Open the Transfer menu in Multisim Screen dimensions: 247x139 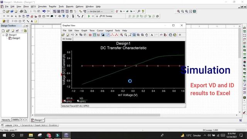coord(52,7)
